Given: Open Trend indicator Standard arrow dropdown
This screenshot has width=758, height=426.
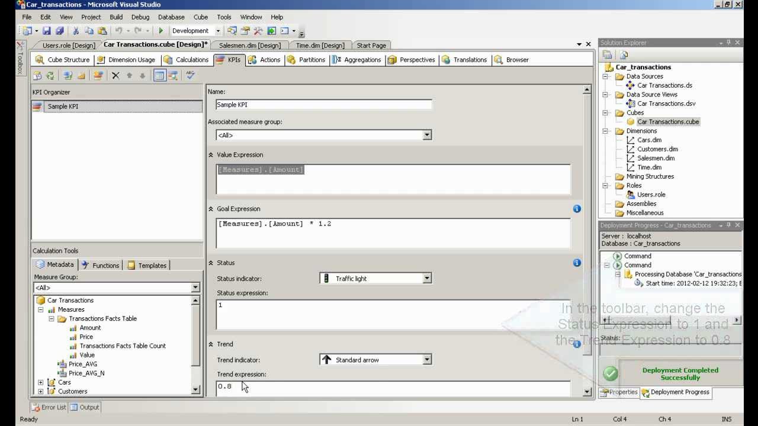Looking at the screenshot, I should (x=427, y=360).
